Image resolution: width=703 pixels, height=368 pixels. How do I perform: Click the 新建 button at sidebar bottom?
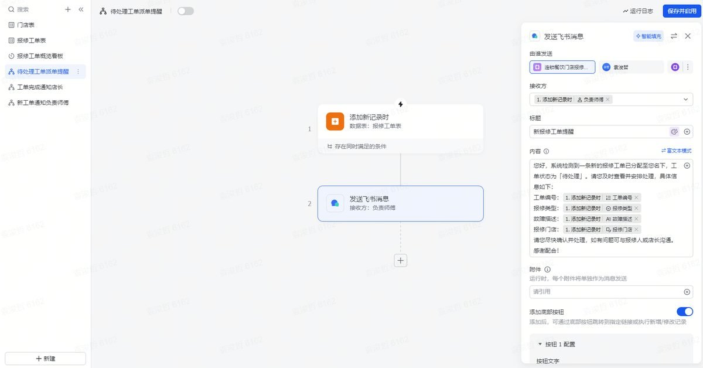pos(46,359)
